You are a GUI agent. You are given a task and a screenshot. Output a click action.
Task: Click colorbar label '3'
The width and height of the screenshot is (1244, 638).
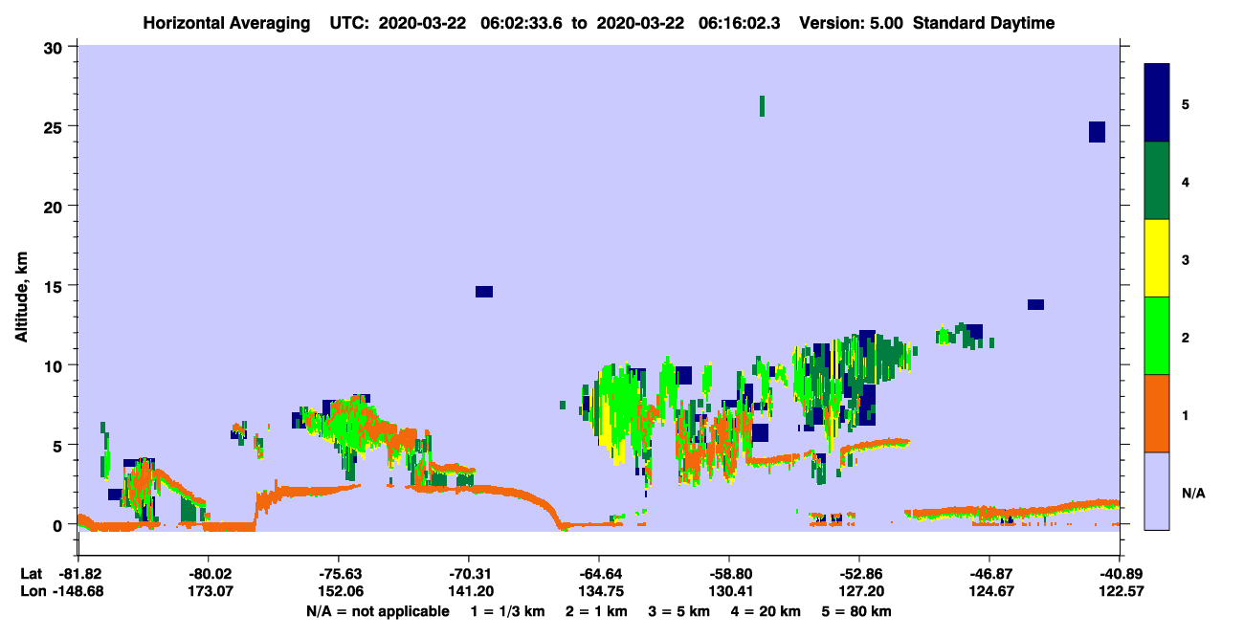pyautogui.click(x=1186, y=259)
